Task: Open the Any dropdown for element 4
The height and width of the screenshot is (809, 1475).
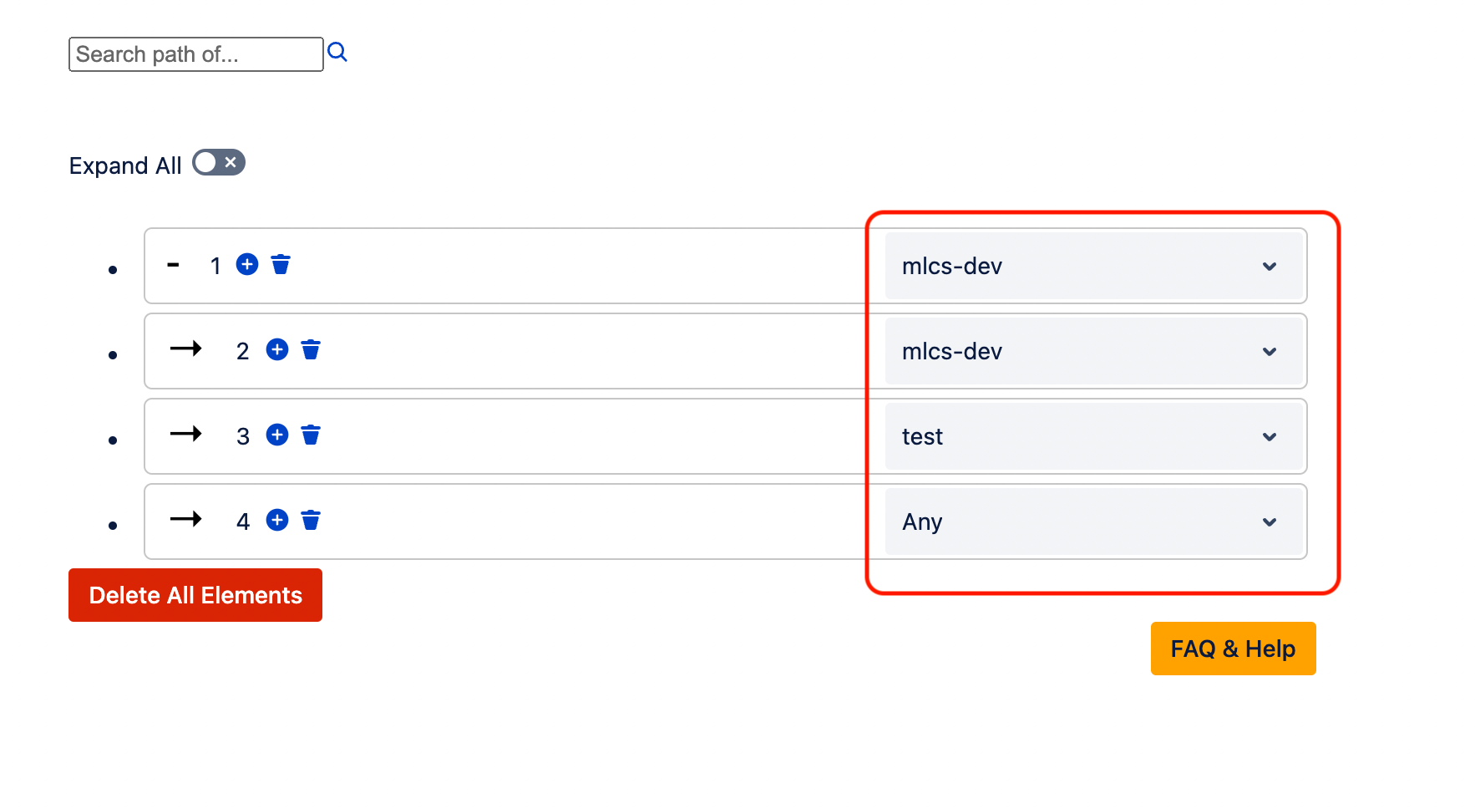Action: point(1094,522)
